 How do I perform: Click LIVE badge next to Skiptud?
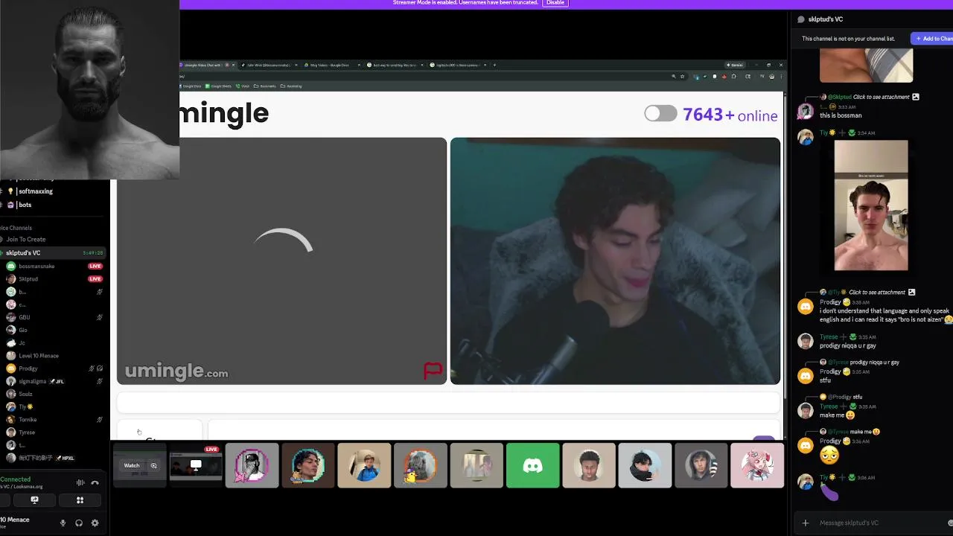(x=95, y=279)
